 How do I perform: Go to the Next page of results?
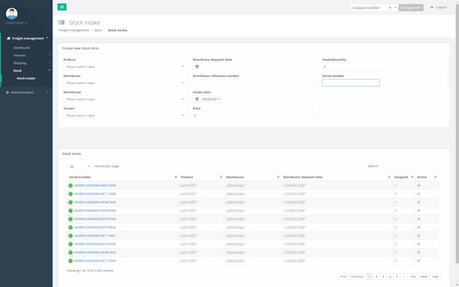[424, 277]
